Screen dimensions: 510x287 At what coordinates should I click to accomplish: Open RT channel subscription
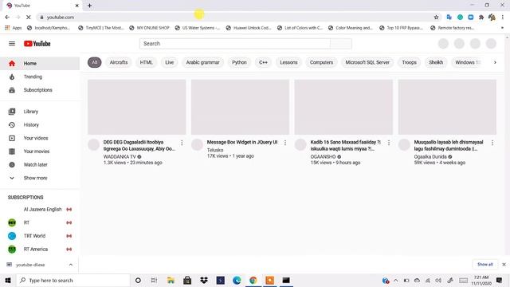coord(40,223)
